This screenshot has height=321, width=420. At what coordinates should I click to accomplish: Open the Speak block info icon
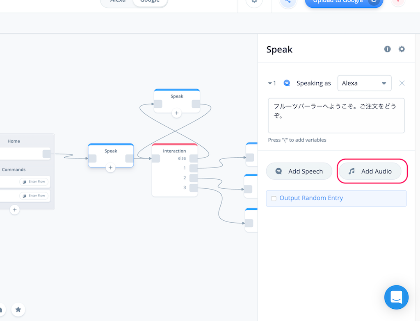click(387, 49)
